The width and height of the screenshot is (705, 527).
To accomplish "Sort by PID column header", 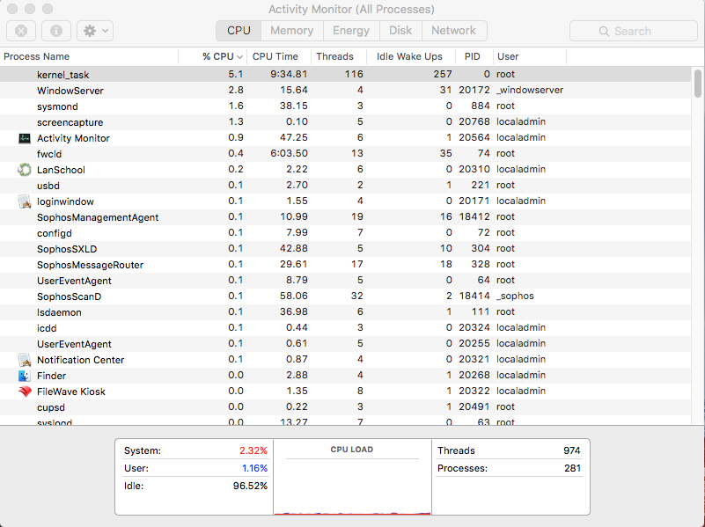I will pos(474,56).
